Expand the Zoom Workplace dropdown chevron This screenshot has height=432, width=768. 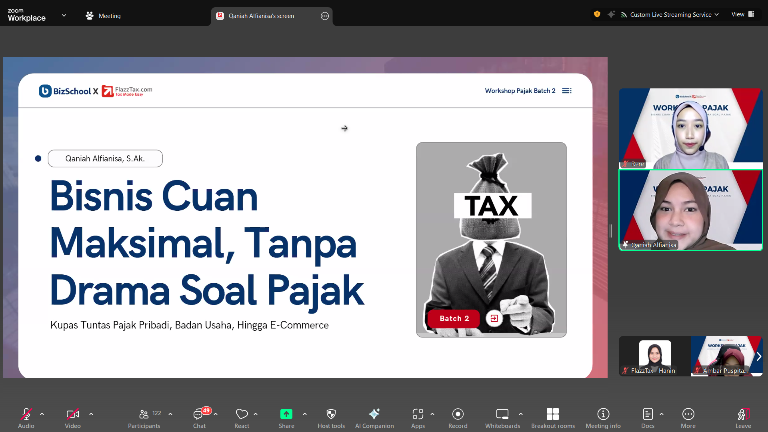click(x=64, y=16)
